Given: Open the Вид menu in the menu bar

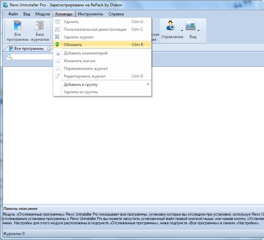Looking at the screenshot, I should point(27,14).
